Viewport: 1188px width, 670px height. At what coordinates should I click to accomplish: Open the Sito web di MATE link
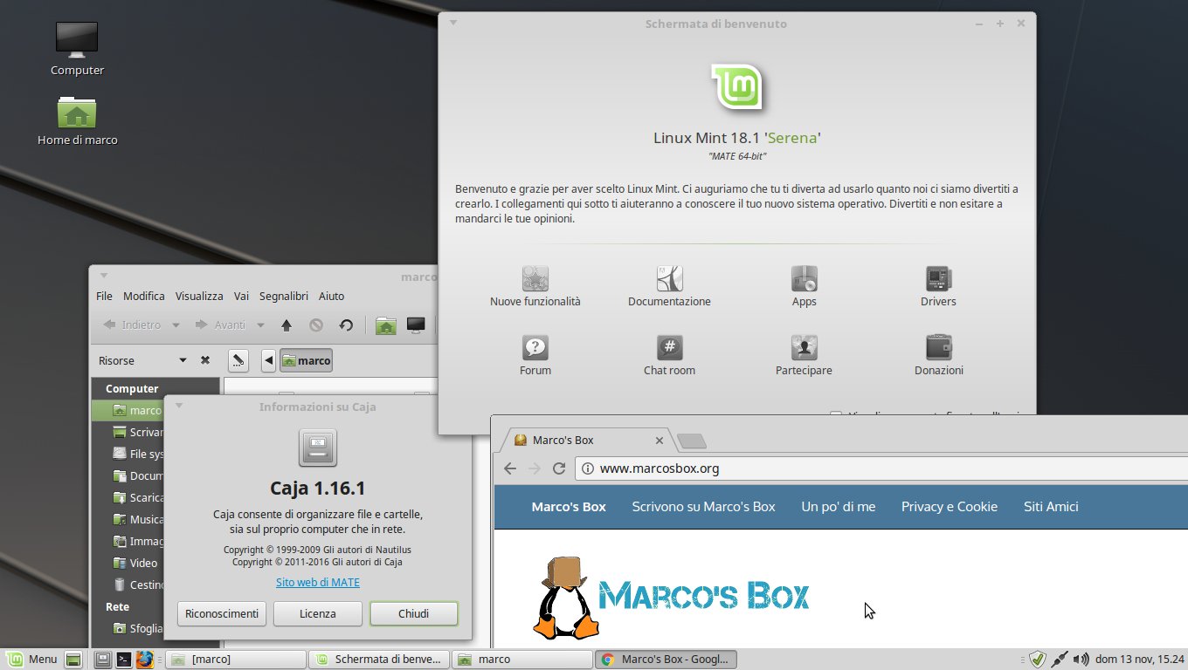[318, 582]
